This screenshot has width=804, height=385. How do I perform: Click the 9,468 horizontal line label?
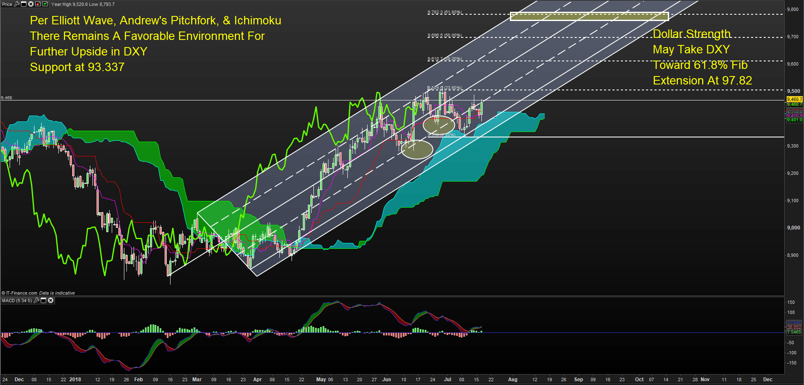click(x=6, y=98)
